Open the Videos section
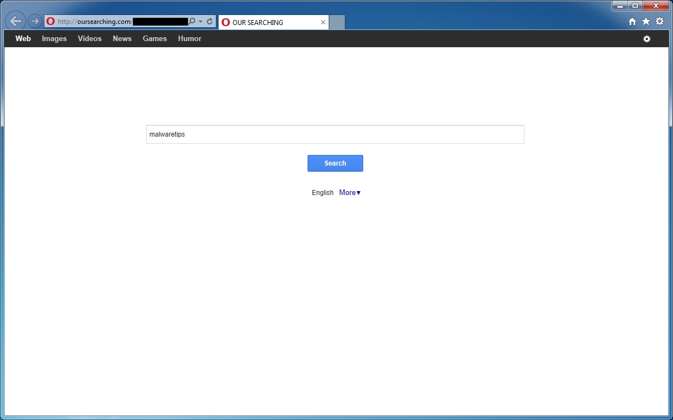Screen dimensions: 673x420 (90, 38)
